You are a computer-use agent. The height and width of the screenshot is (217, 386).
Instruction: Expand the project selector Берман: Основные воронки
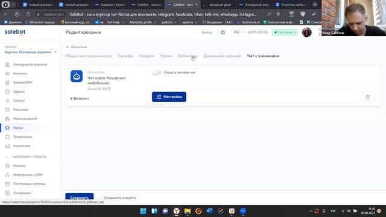point(30,52)
